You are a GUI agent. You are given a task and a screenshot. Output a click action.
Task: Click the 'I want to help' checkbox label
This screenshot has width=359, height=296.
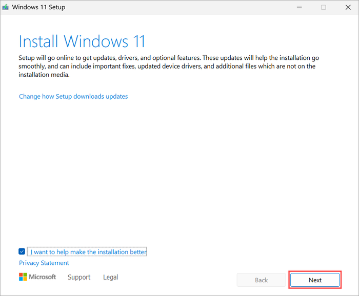pyautogui.click(x=88, y=252)
